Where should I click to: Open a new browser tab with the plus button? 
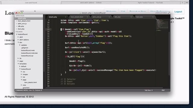(x=182, y=3)
